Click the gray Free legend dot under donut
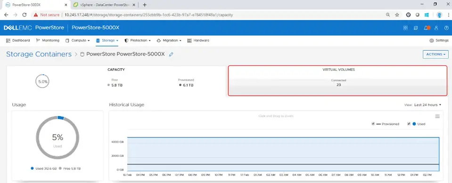This screenshot has height=183, width=452. 60,168
